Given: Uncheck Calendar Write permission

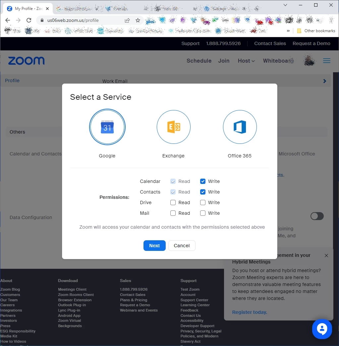Looking at the screenshot, I should 203,181.
